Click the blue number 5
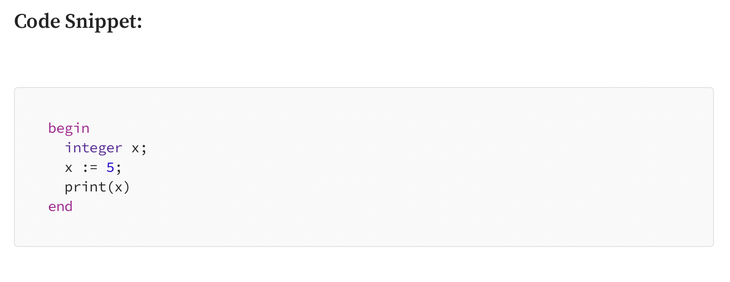This screenshot has height=282, width=730. click(110, 168)
